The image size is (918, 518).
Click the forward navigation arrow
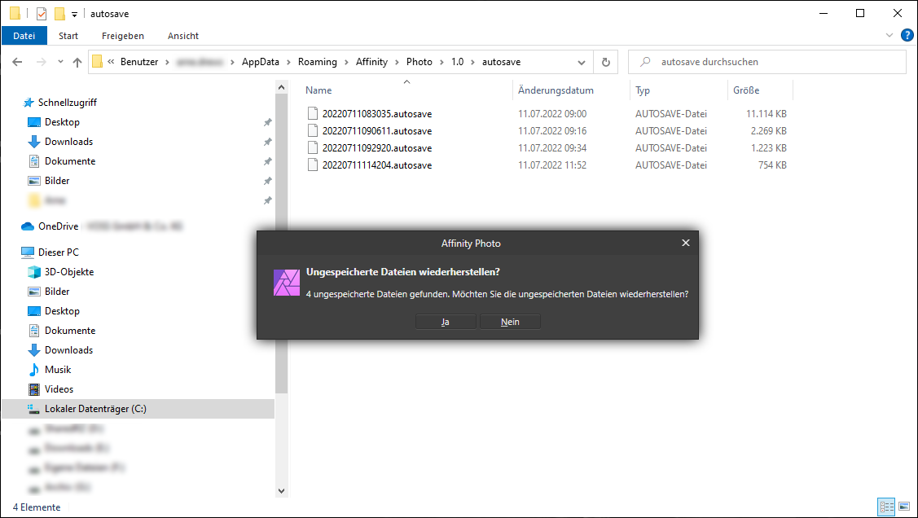point(41,62)
